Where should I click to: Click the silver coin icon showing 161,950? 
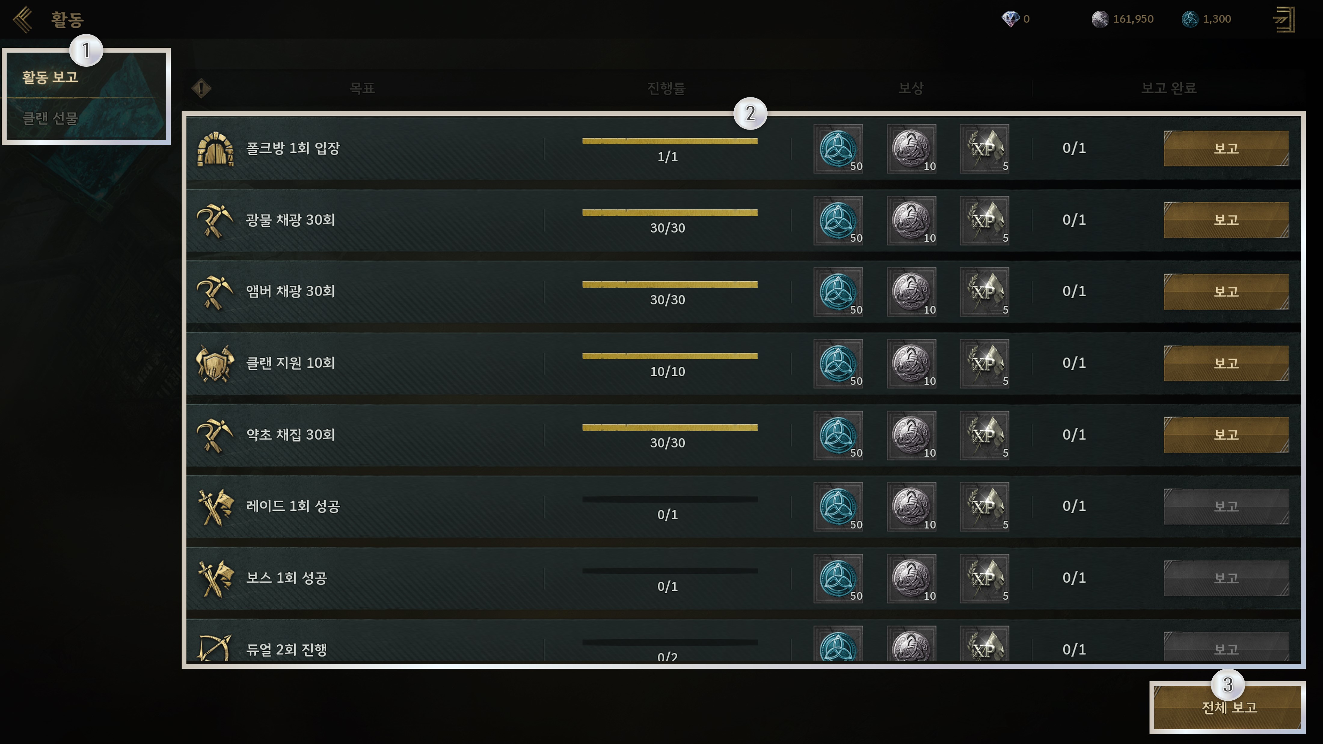point(1100,19)
